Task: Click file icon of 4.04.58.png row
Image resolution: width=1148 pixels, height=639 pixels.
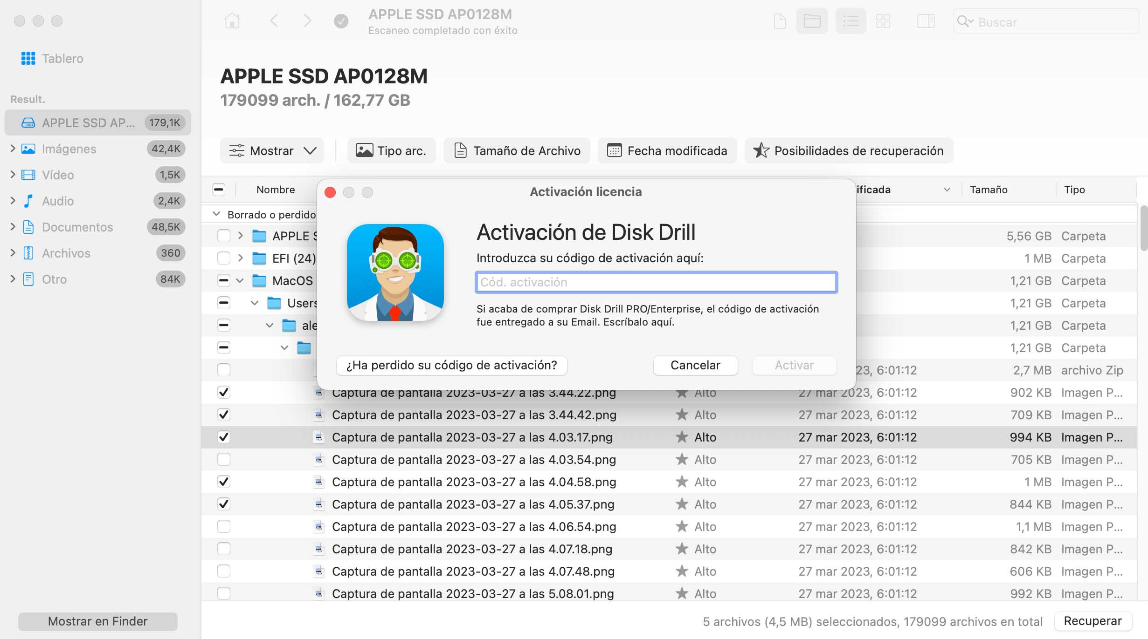Action: (319, 482)
